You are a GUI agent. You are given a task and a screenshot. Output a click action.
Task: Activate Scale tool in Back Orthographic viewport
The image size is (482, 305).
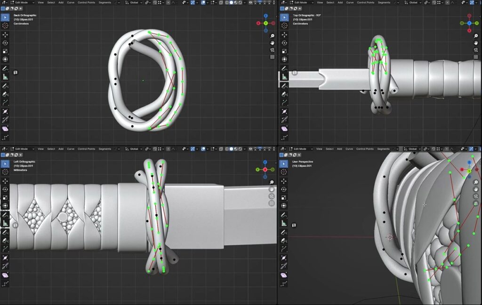pos(5,51)
